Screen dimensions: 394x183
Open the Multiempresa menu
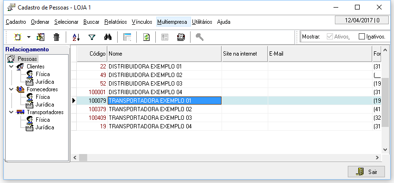pyautogui.click(x=172, y=22)
